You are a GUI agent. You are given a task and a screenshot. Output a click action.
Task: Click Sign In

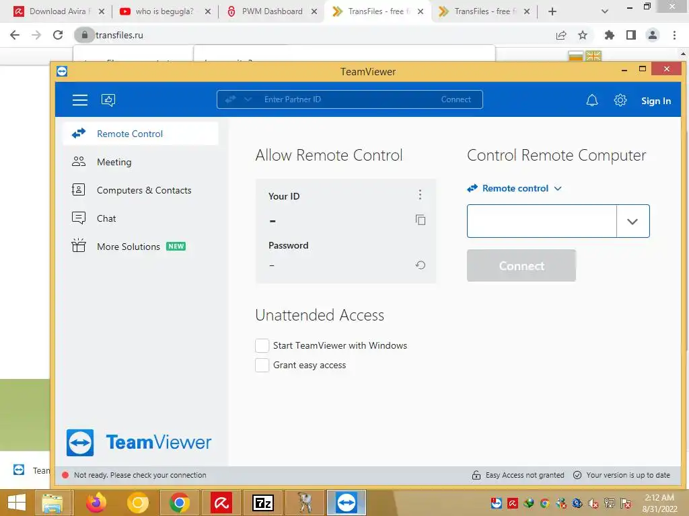pyautogui.click(x=655, y=101)
